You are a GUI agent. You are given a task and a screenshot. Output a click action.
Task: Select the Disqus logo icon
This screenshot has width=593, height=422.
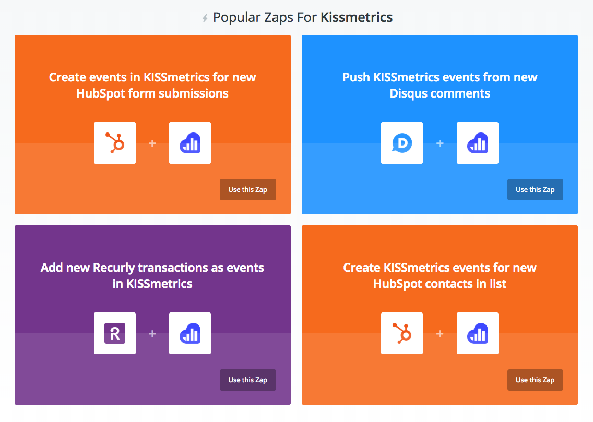[401, 143]
